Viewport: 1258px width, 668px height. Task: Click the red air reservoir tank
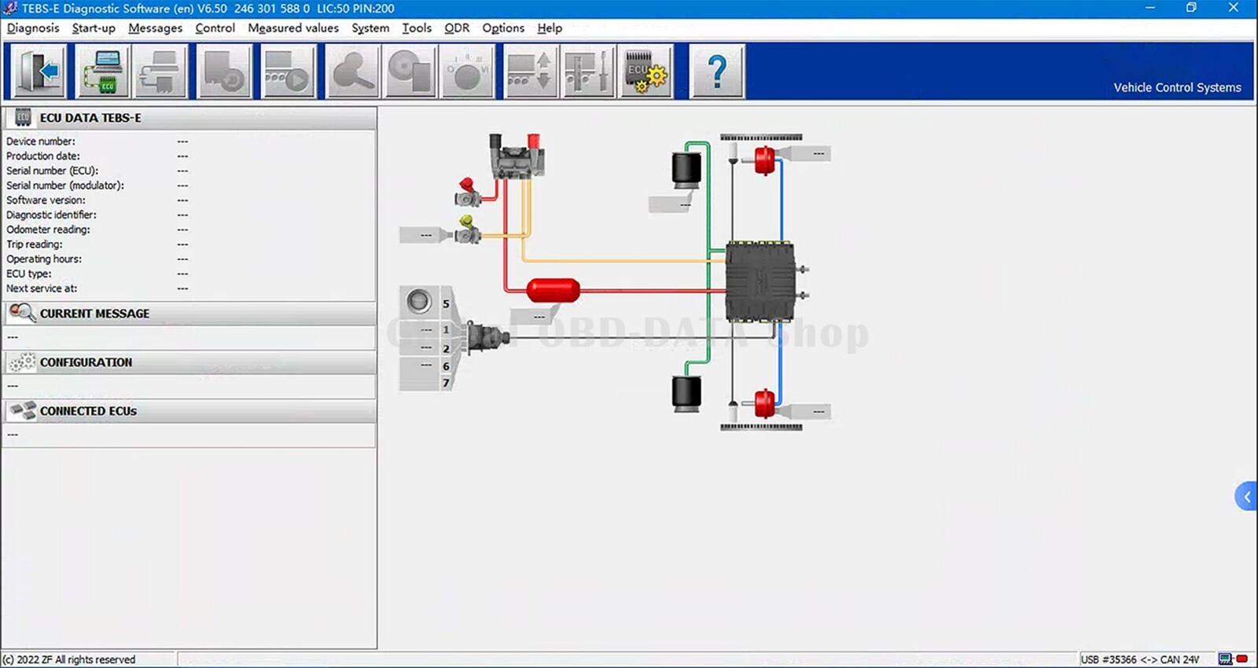(554, 290)
